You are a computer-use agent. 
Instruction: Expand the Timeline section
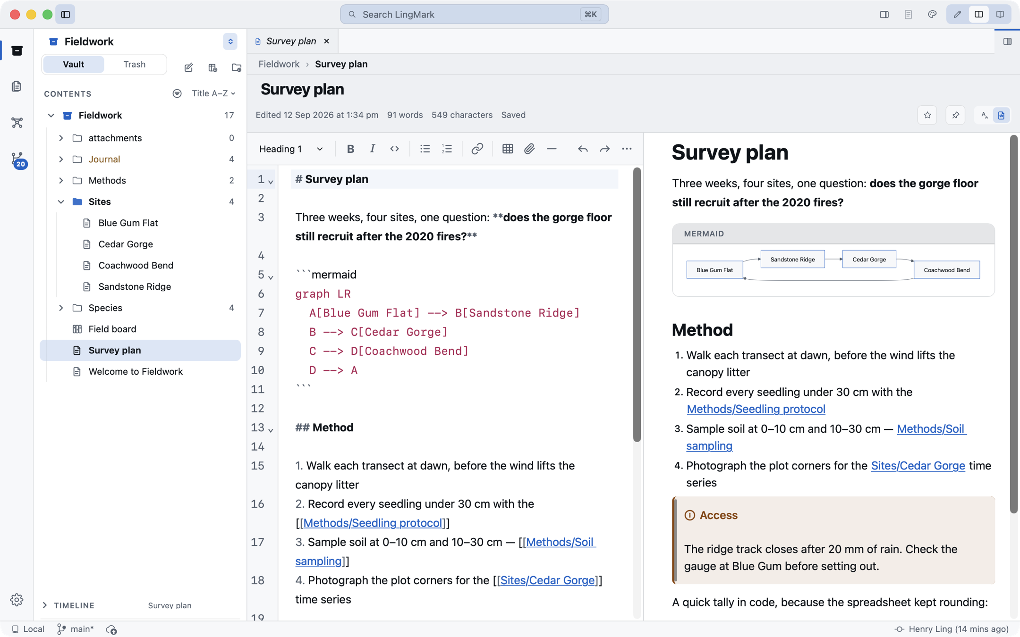click(x=45, y=605)
